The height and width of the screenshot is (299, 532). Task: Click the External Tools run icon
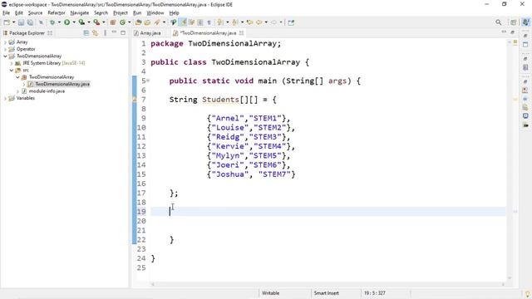(x=96, y=22)
